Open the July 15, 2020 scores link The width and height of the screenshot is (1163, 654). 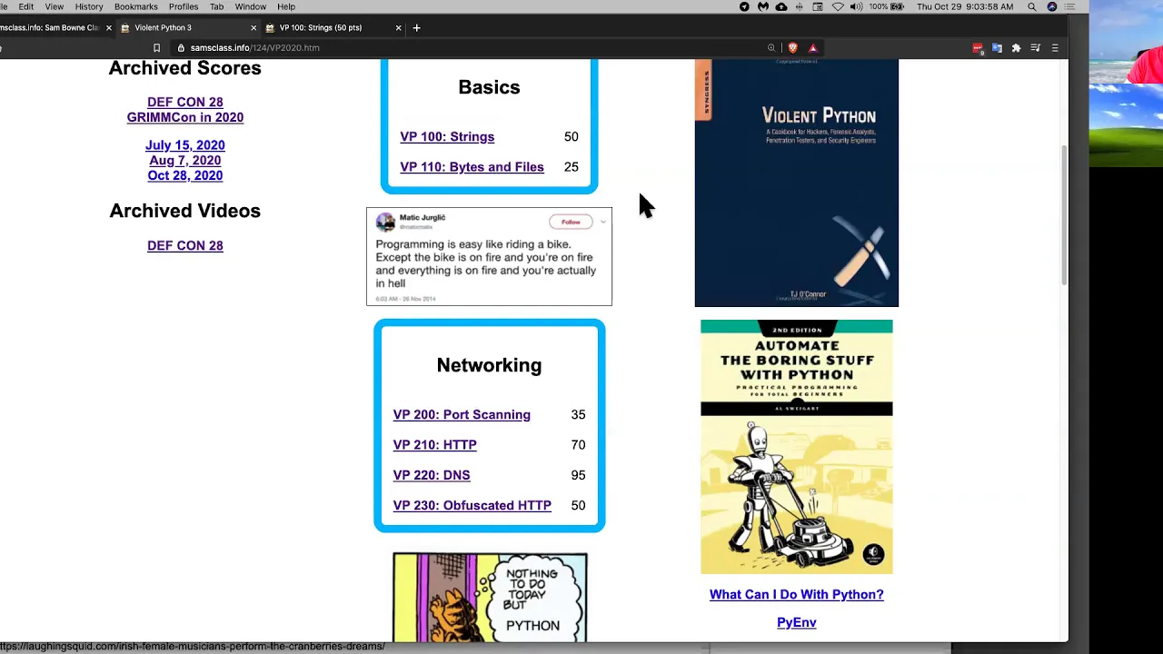[185, 145]
